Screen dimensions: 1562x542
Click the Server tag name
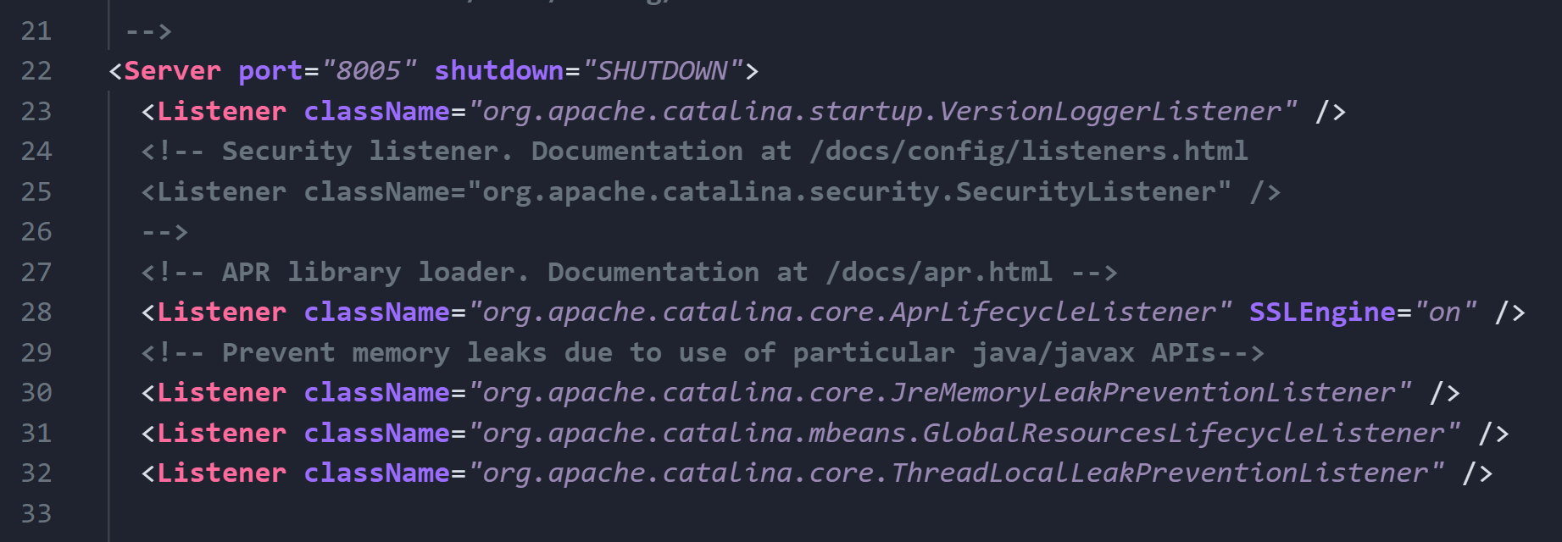(172, 70)
